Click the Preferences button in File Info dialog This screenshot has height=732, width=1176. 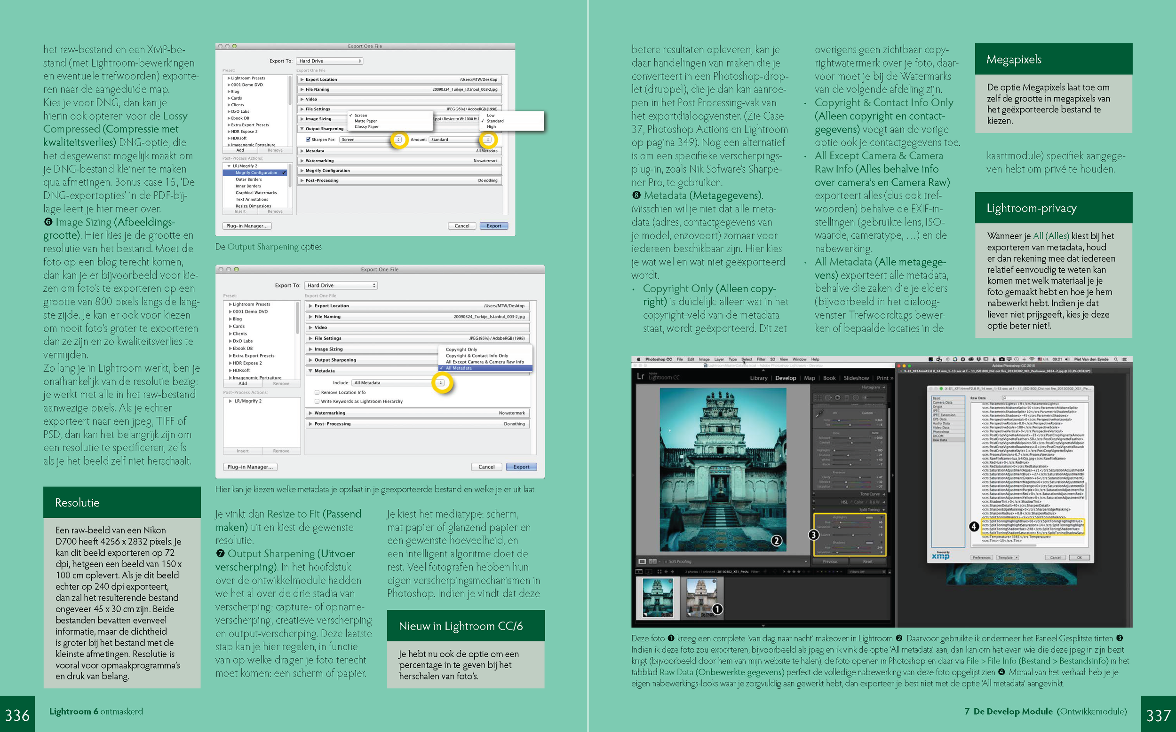pyautogui.click(x=982, y=557)
